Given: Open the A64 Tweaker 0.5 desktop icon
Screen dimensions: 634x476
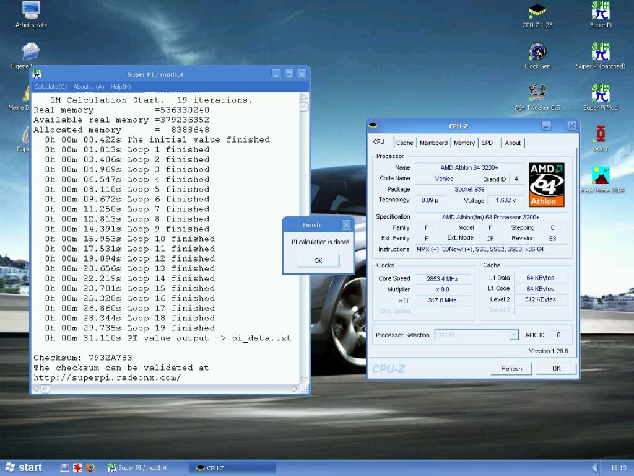Looking at the screenshot, I should pos(537,97).
